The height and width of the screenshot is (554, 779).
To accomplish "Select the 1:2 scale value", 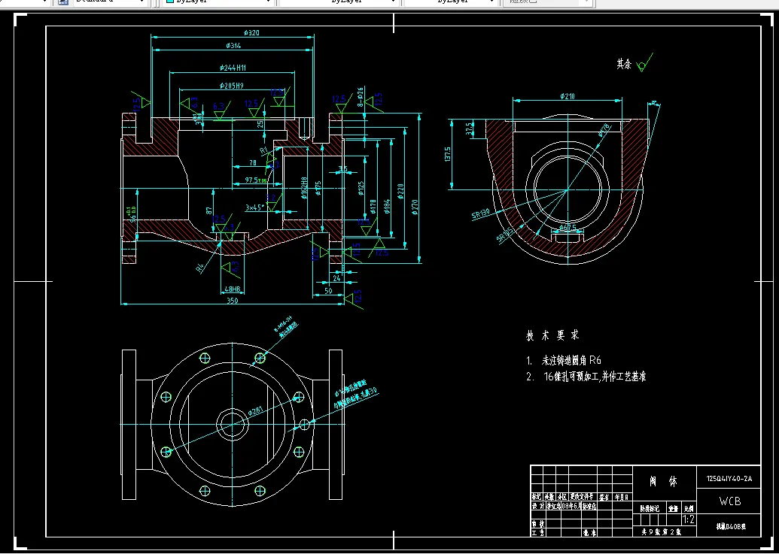I will point(689,519).
